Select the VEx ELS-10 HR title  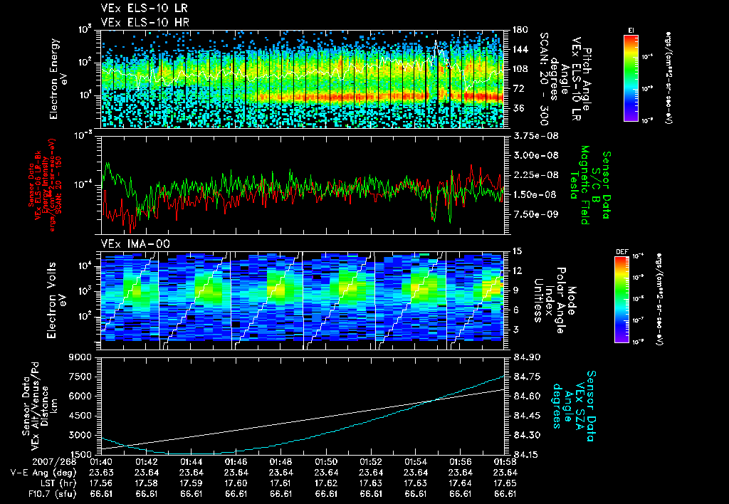145,22
